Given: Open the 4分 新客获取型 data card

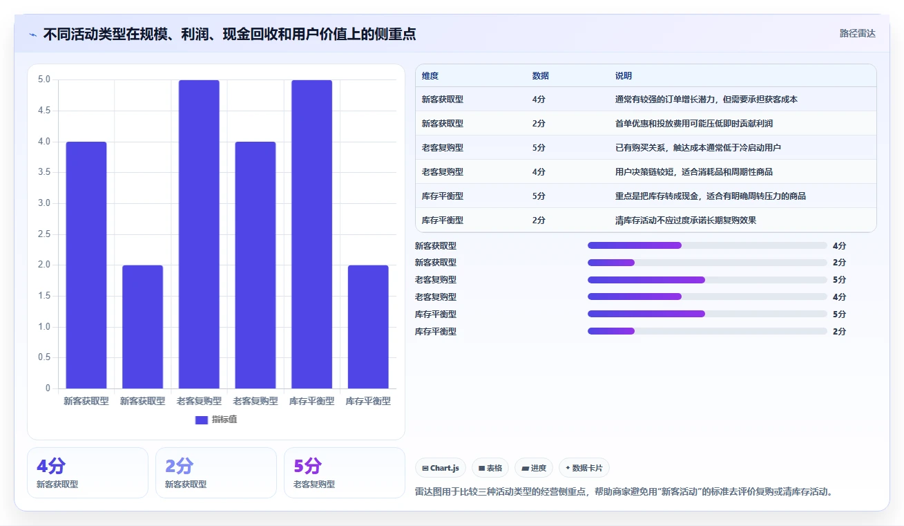Looking at the screenshot, I should [x=88, y=473].
